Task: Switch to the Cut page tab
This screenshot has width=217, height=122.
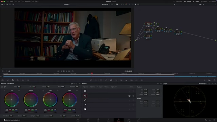Action: (88, 120)
